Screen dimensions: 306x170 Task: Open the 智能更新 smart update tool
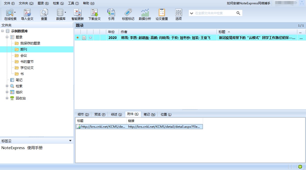point(77,13)
